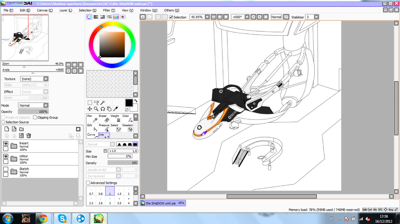Show the color wheel panel
400x224 pixels.
point(89,17)
